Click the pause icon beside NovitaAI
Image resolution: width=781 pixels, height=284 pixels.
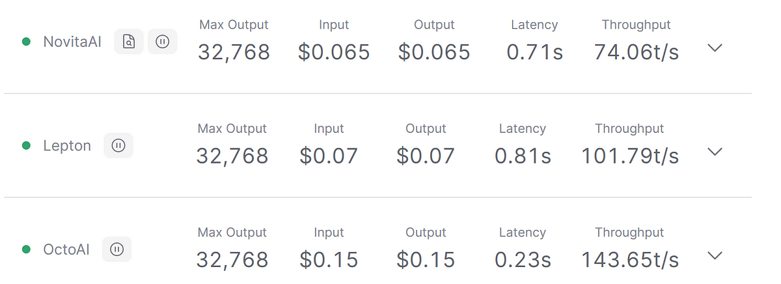163,42
